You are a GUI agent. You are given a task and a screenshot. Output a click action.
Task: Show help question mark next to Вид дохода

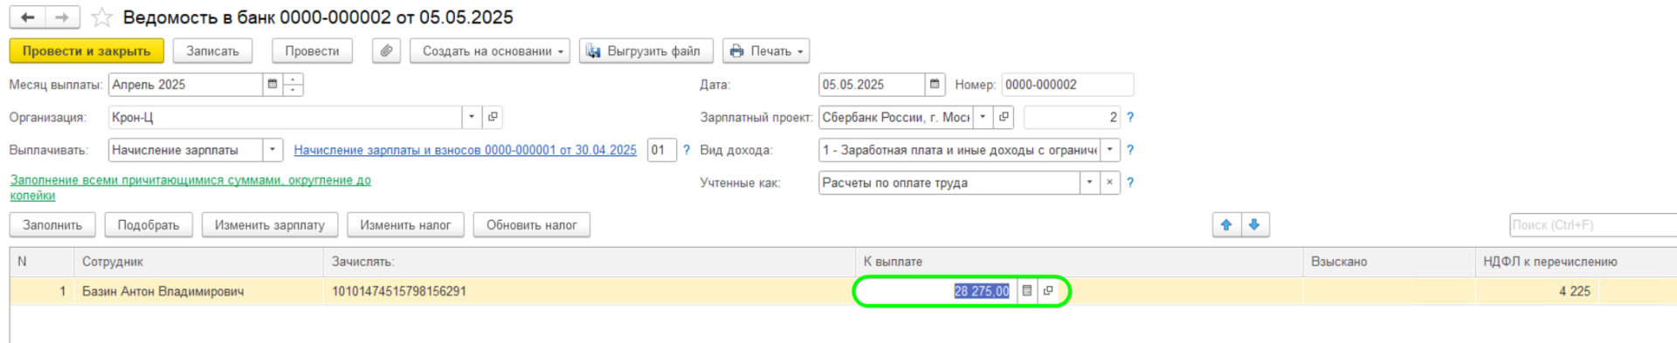[x=1130, y=150]
